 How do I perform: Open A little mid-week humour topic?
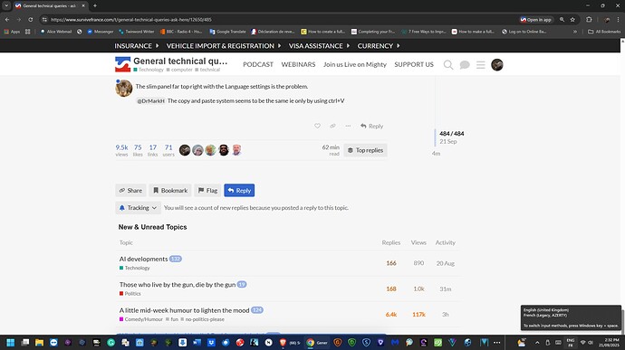tap(184, 310)
